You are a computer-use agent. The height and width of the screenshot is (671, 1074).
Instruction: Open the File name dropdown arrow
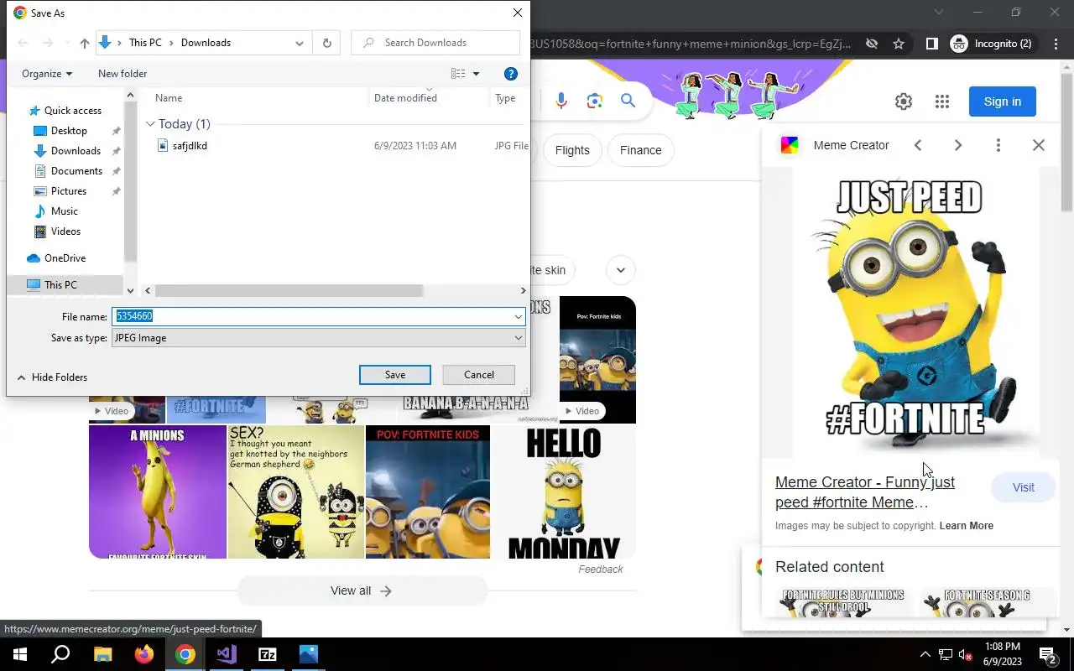click(519, 316)
